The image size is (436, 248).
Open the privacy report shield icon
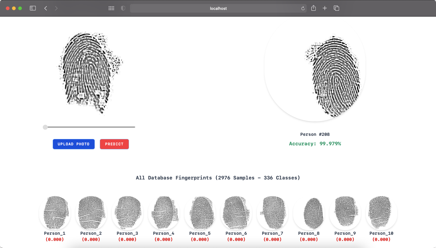point(123,8)
